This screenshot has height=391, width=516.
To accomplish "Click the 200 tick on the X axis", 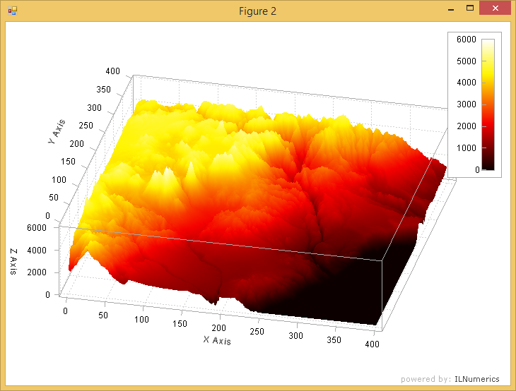I will [x=219, y=329].
